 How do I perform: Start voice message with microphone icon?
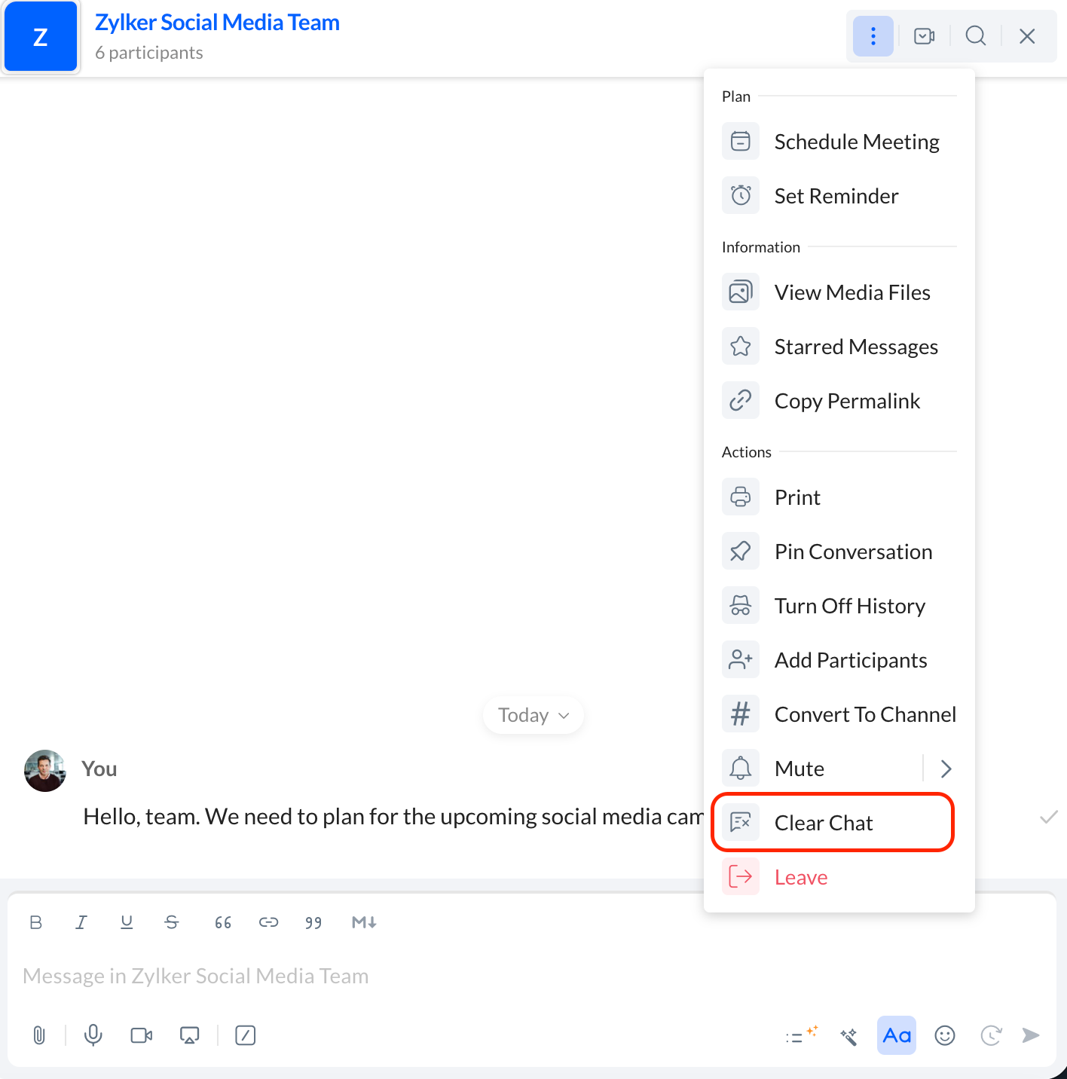pos(93,1035)
